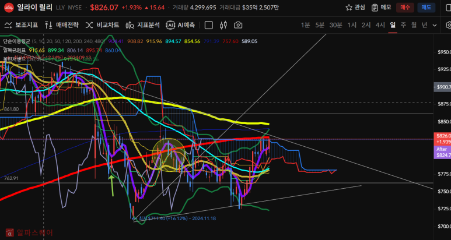Click the red current price tag on axis
The width and height of the screenshot is (451, 240).
[442, 137]
